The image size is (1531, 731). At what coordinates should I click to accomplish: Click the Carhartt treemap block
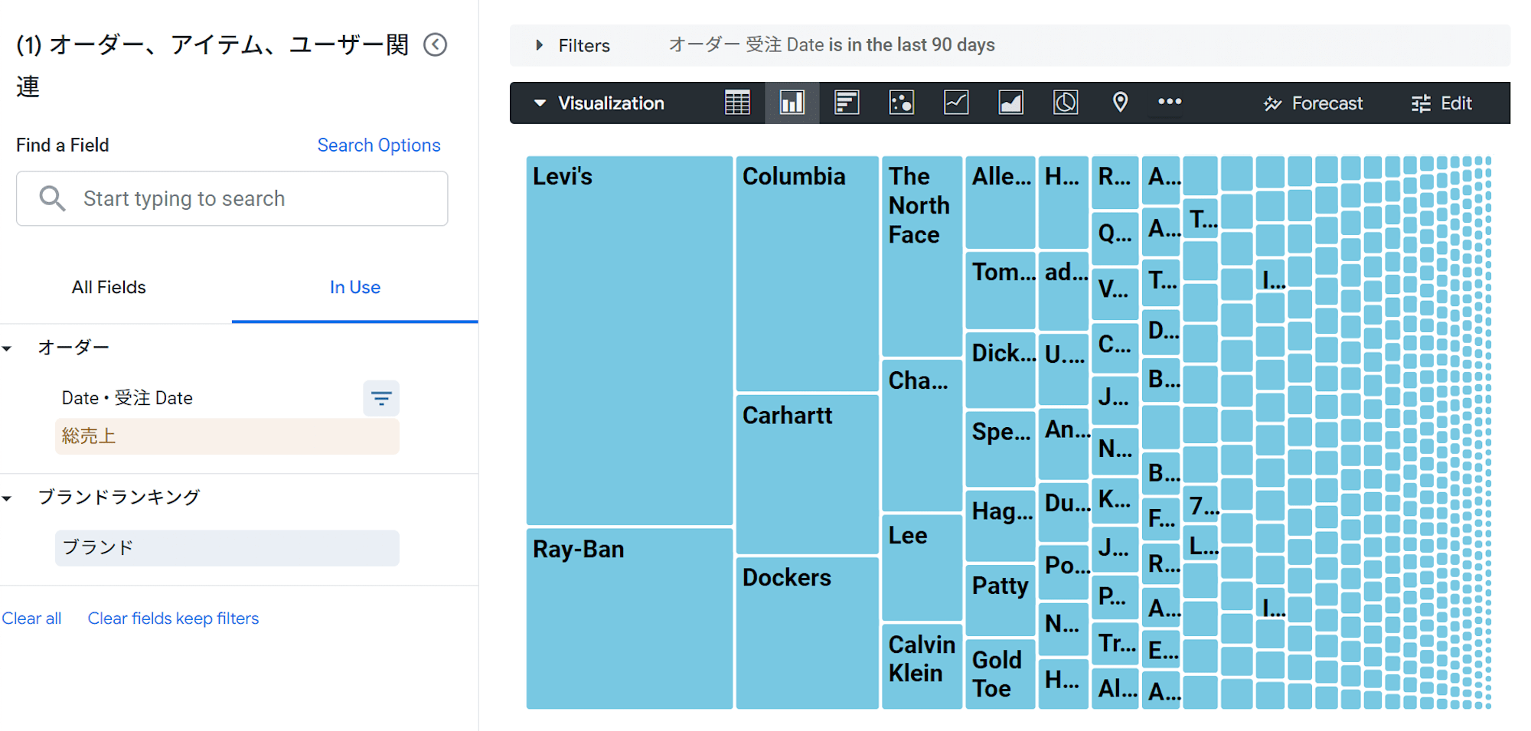point(808,475)
